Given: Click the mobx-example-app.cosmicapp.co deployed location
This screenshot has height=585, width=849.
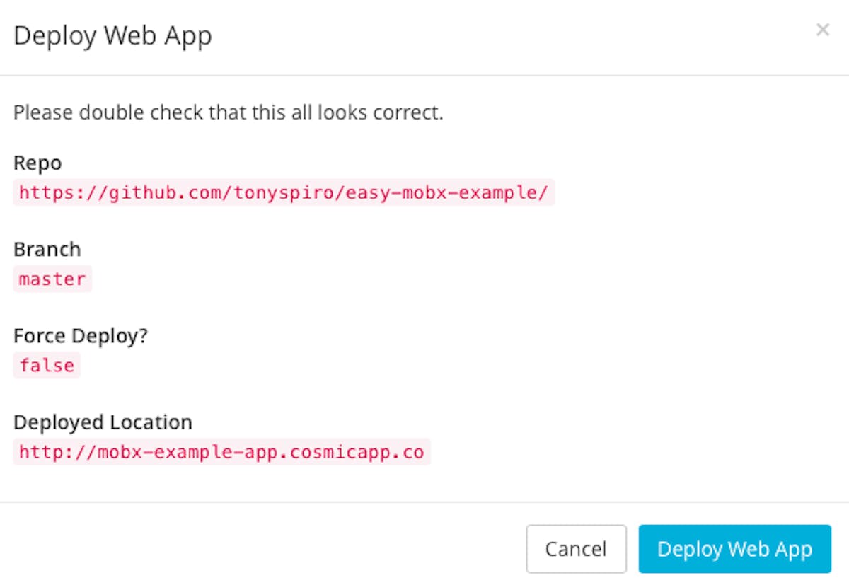Looking at the screenshot, I should click(x=221, y=451).
